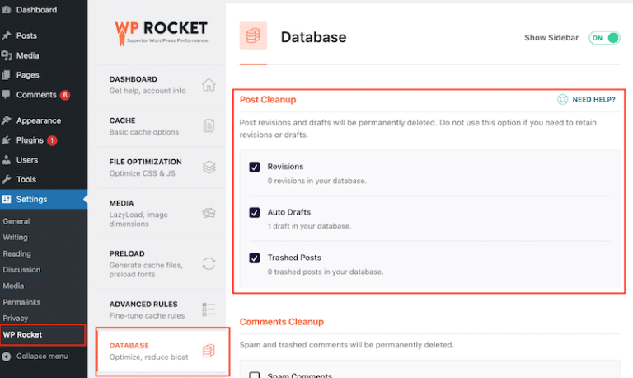Click the Media image icon
The image size is (633, 378).
coord(209,213)
